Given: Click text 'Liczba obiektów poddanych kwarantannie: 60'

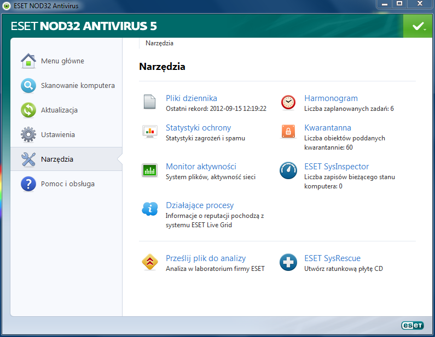Looking at the screenshot, I should coord(345,143).
